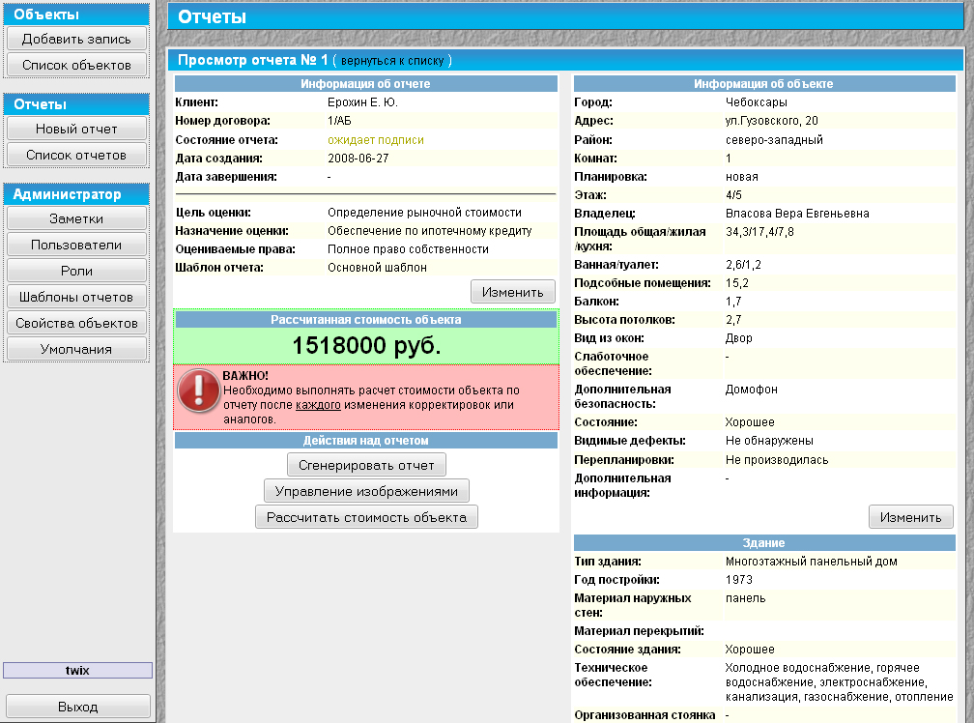Open «Добавить запись» in the Объекты panel
Image resolution: width=974 pixels, height=723 pixels.
click(76, 38)
